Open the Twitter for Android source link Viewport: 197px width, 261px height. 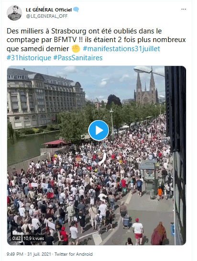pos(74,254)
